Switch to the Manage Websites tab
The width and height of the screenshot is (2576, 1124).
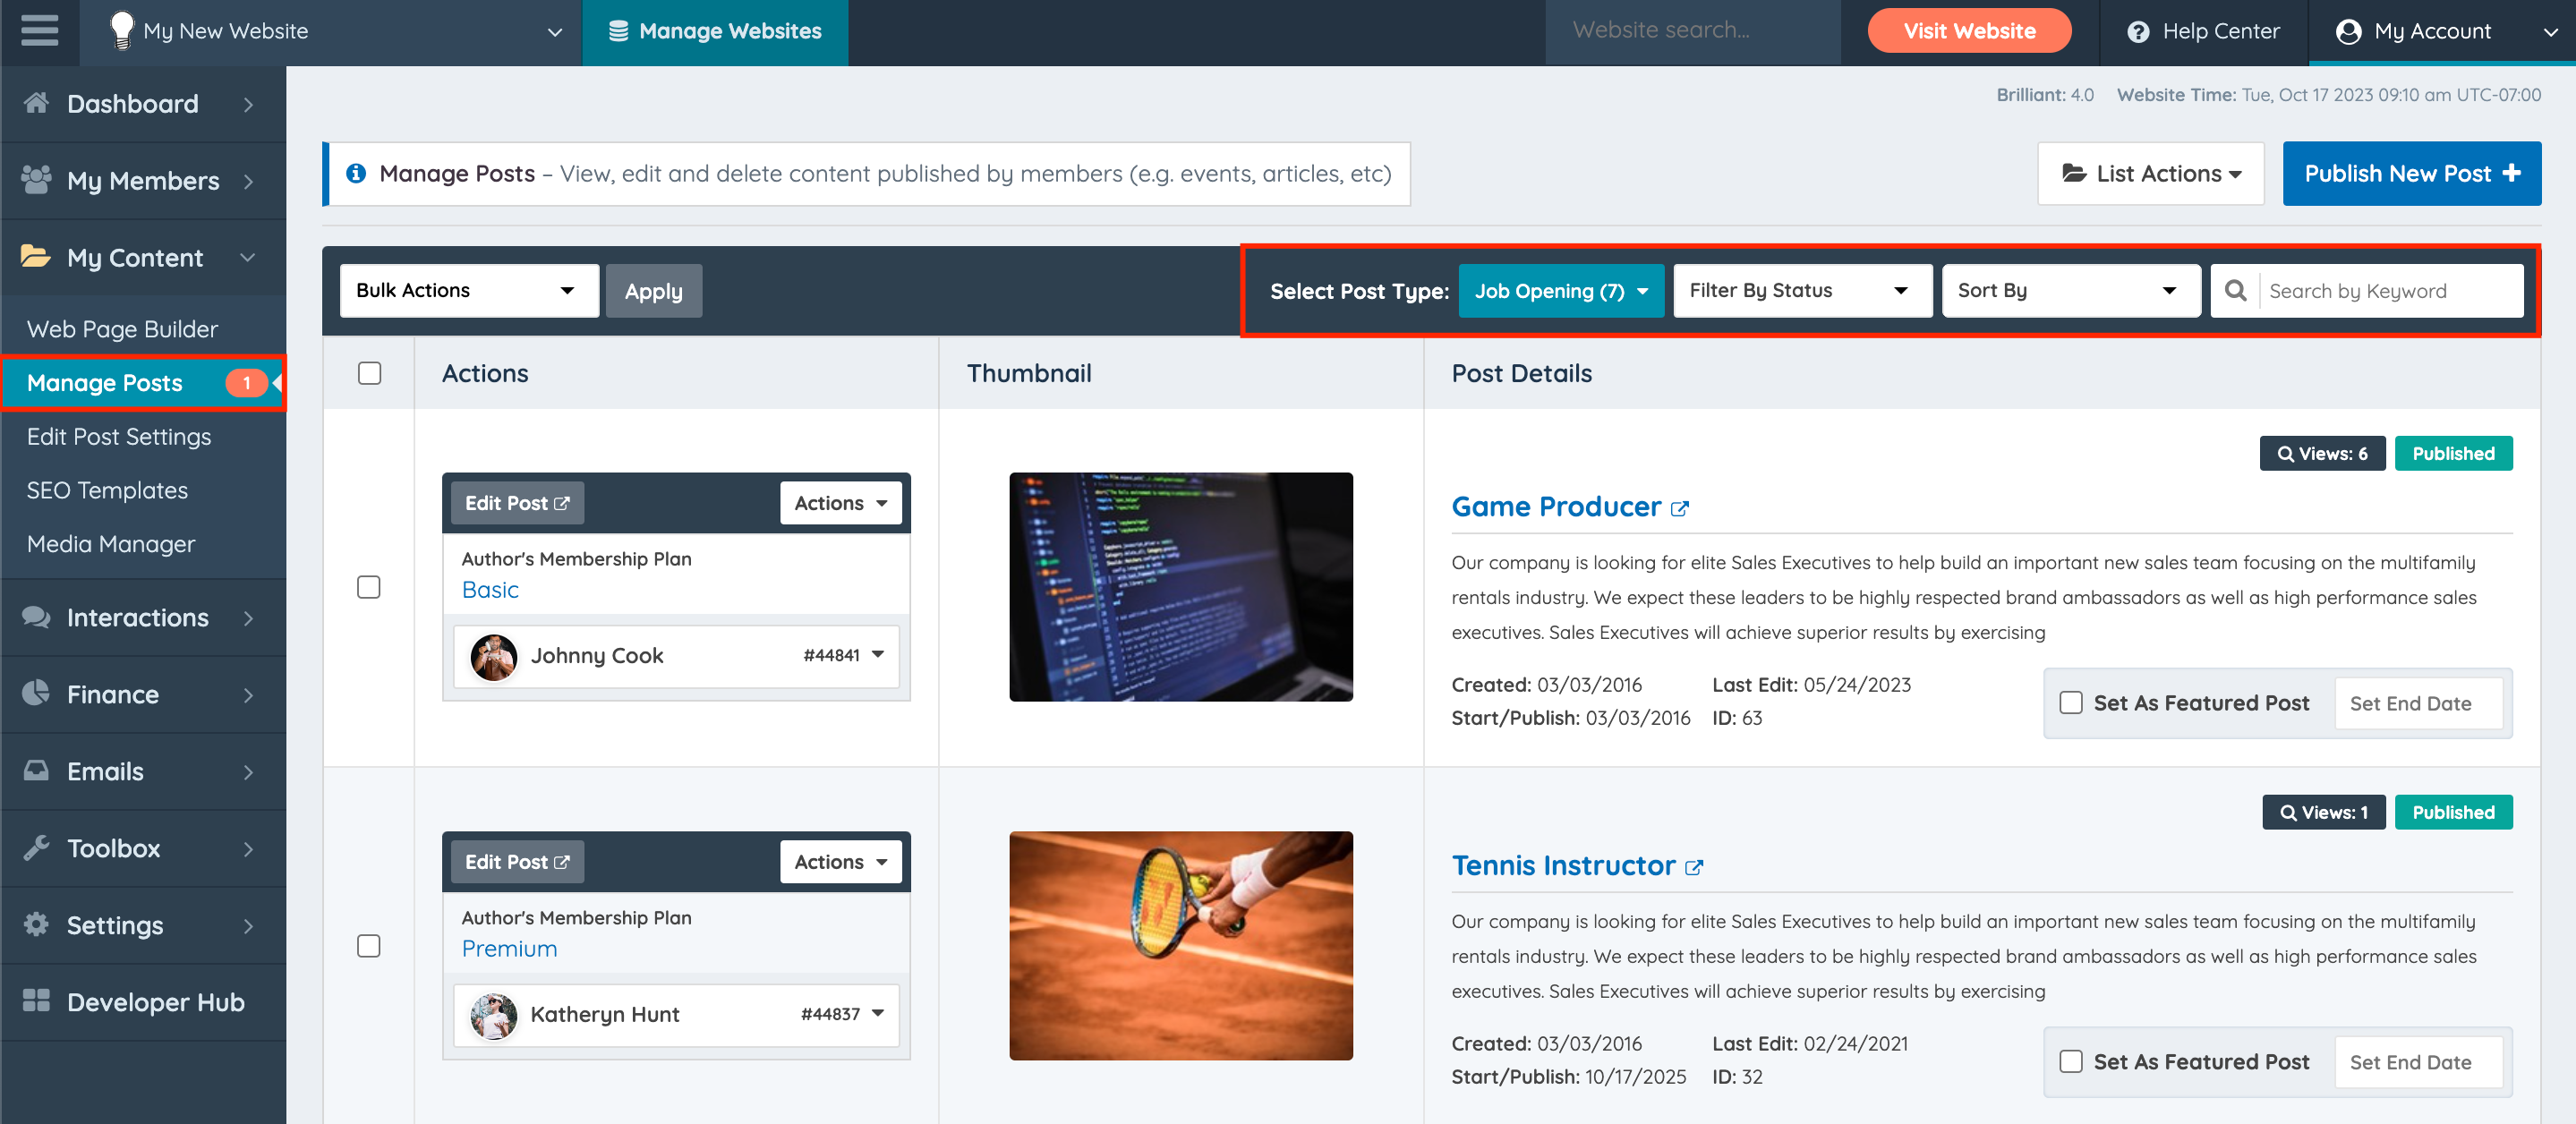(x=715, y=31)
